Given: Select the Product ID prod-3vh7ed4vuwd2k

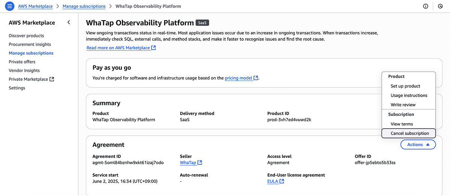Looking at the screenshot, I should click(x=289, y=120).
